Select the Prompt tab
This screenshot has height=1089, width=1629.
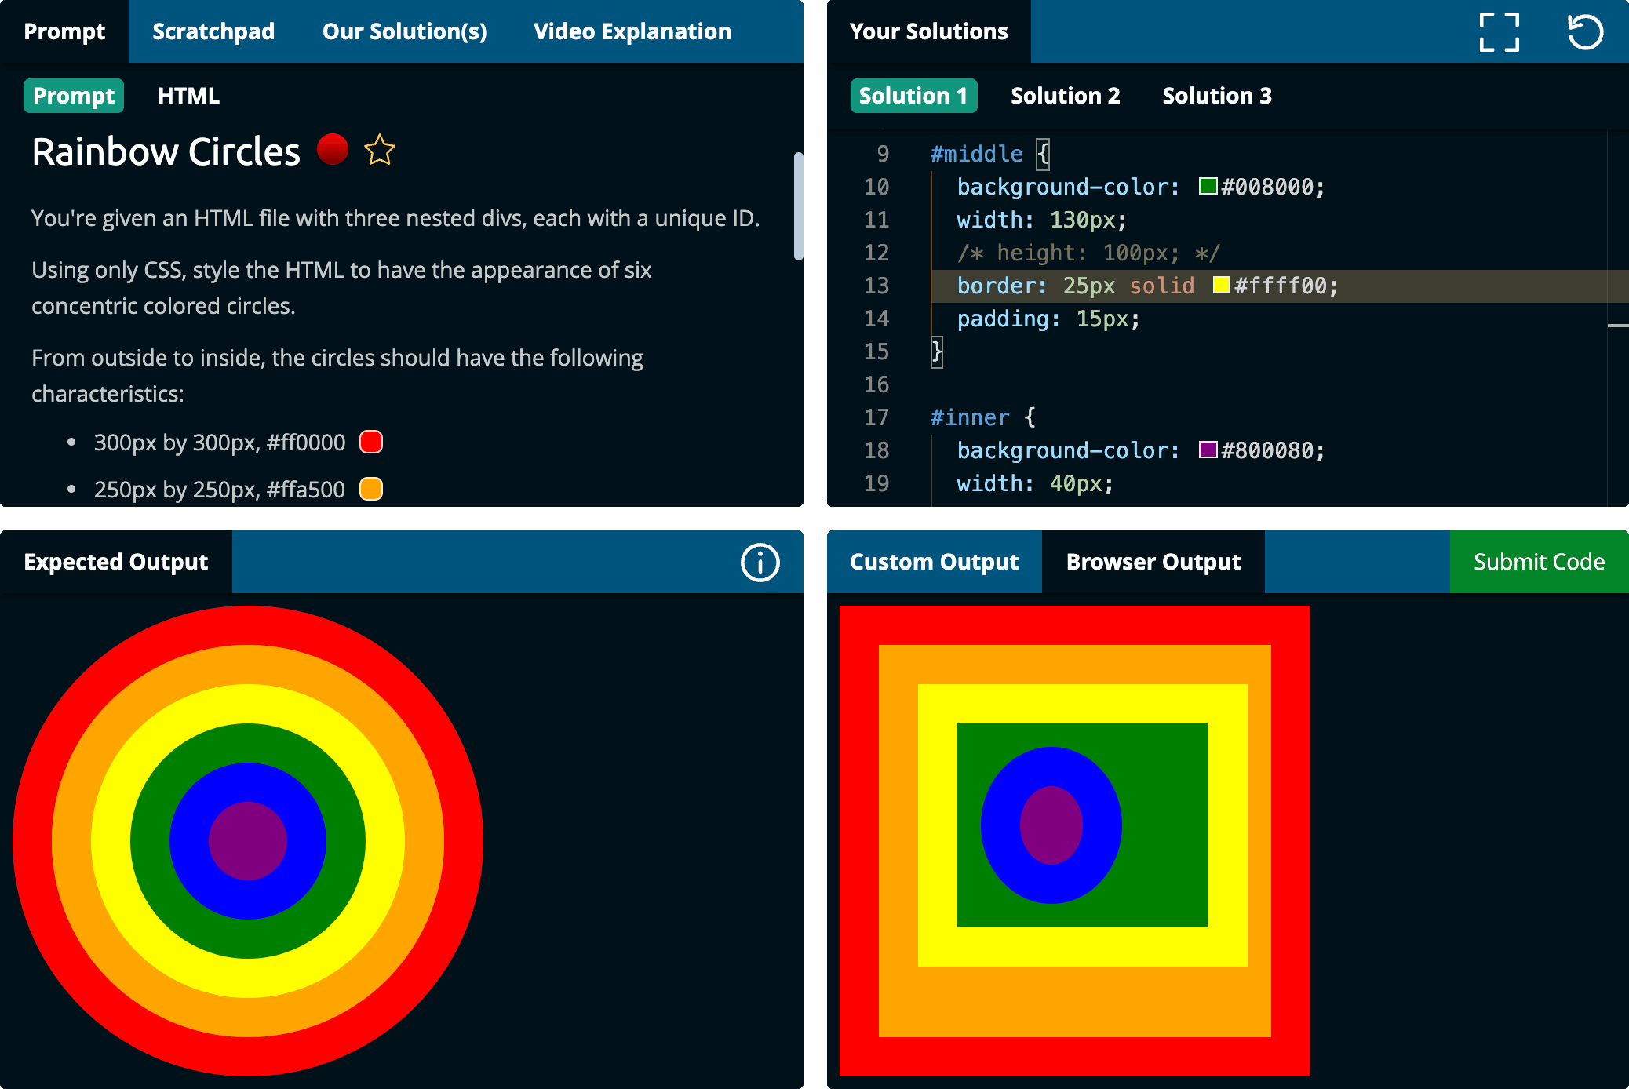[x=74, y=95]
